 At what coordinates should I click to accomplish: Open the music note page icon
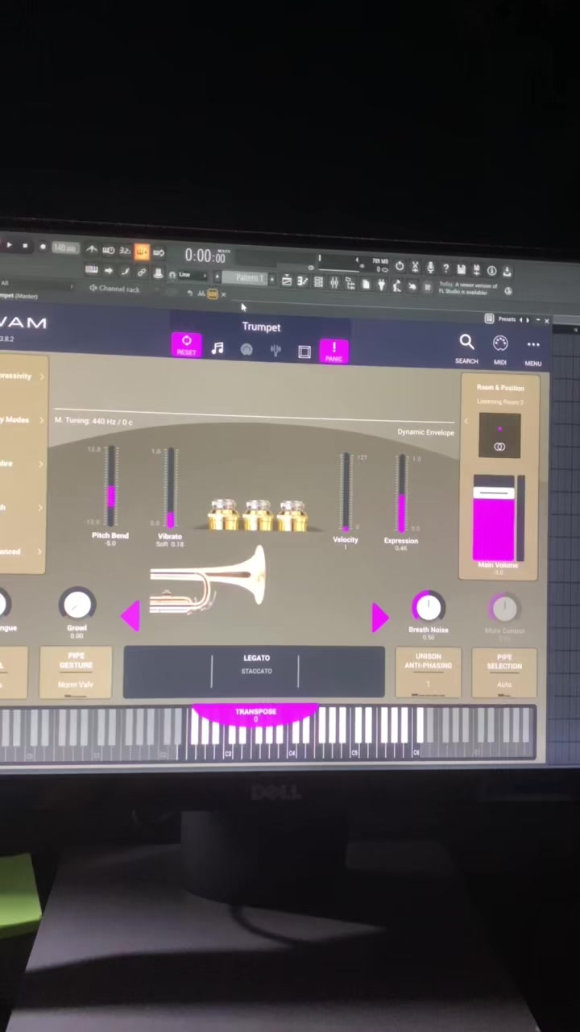[x=217, y=347]
